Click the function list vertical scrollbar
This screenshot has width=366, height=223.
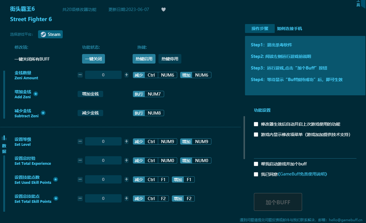click(x=244, y=137)
